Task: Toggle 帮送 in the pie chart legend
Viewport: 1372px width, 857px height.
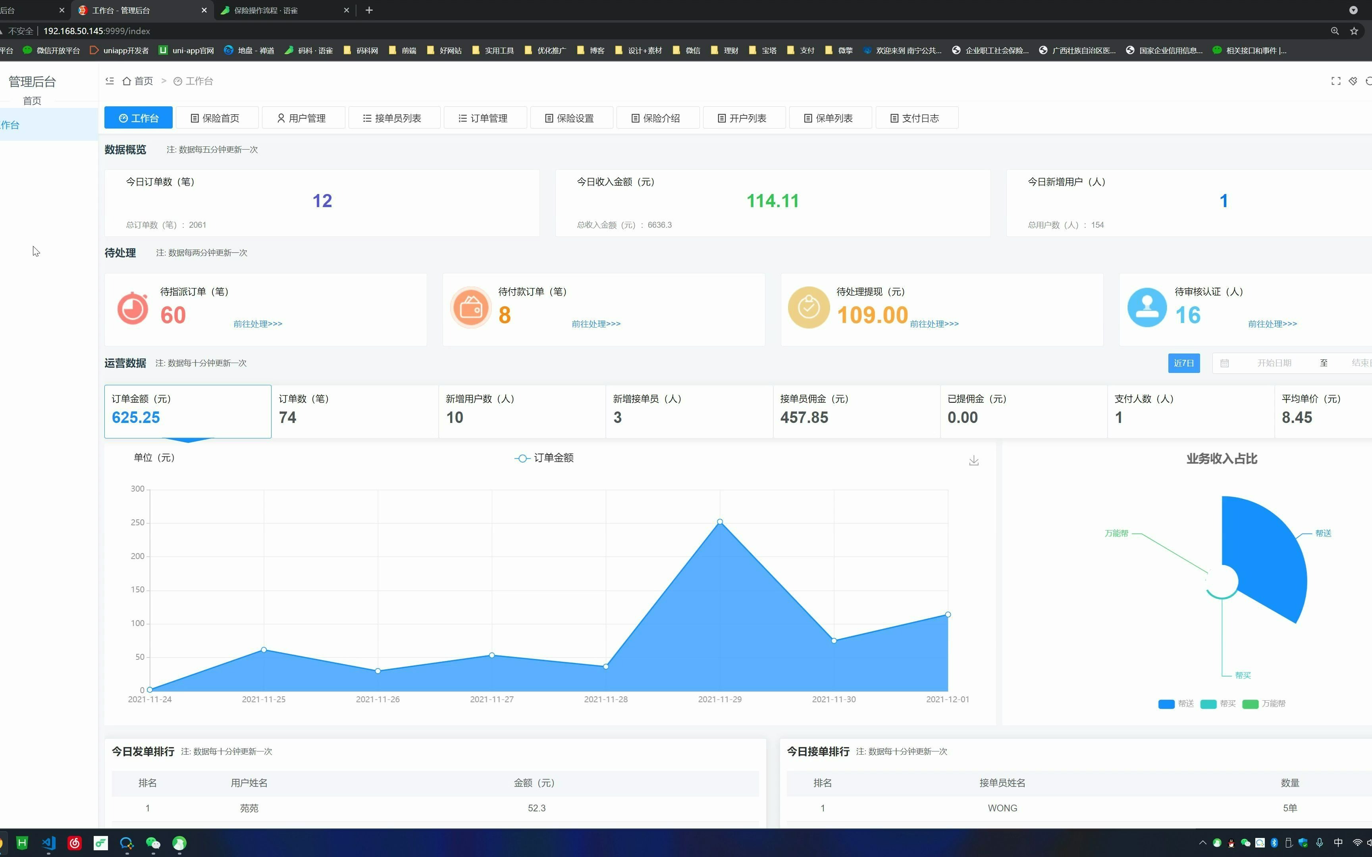Action: tap(1176, 704)
